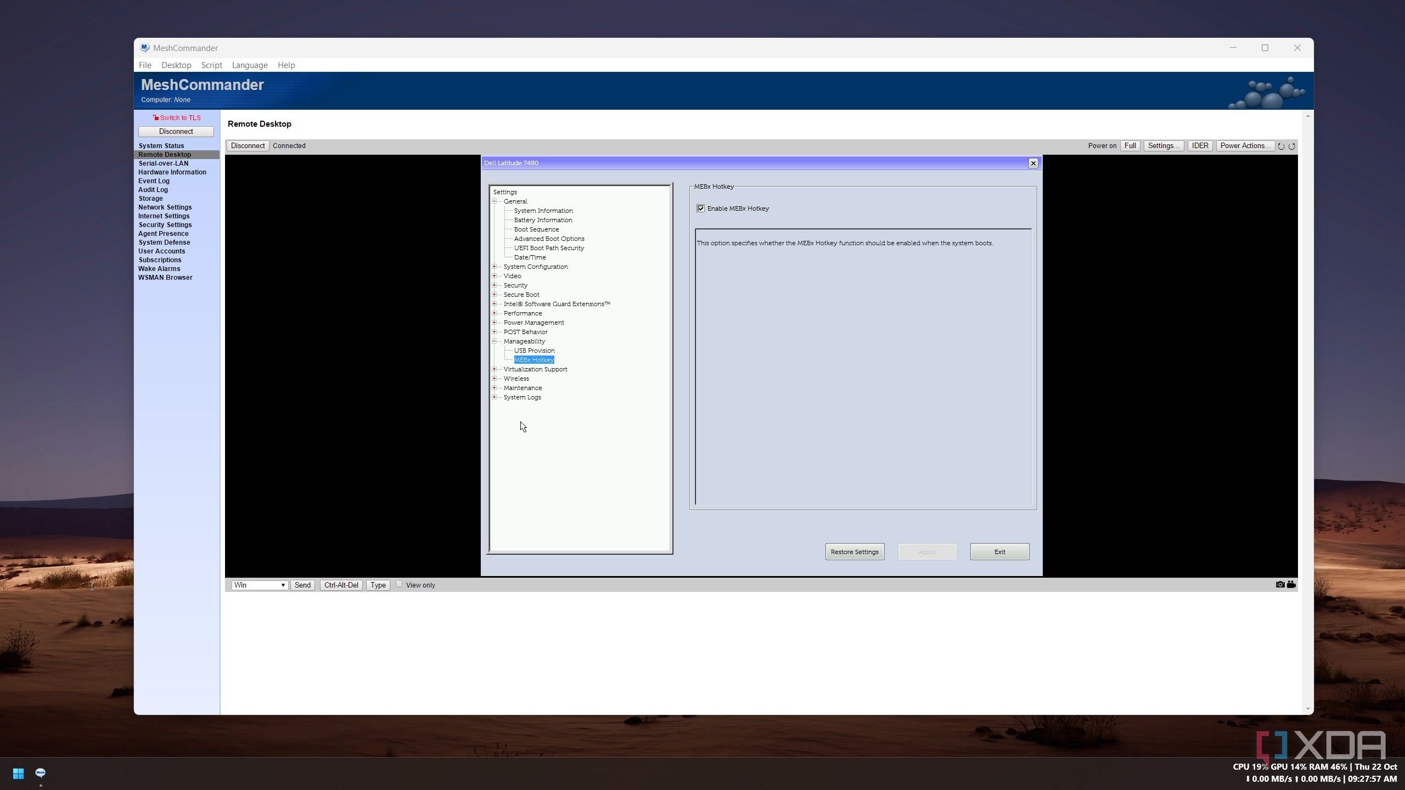1405x790 pixels.
Task: Click the Ctrl-Alt-Del button
Action: click(341, 585)
